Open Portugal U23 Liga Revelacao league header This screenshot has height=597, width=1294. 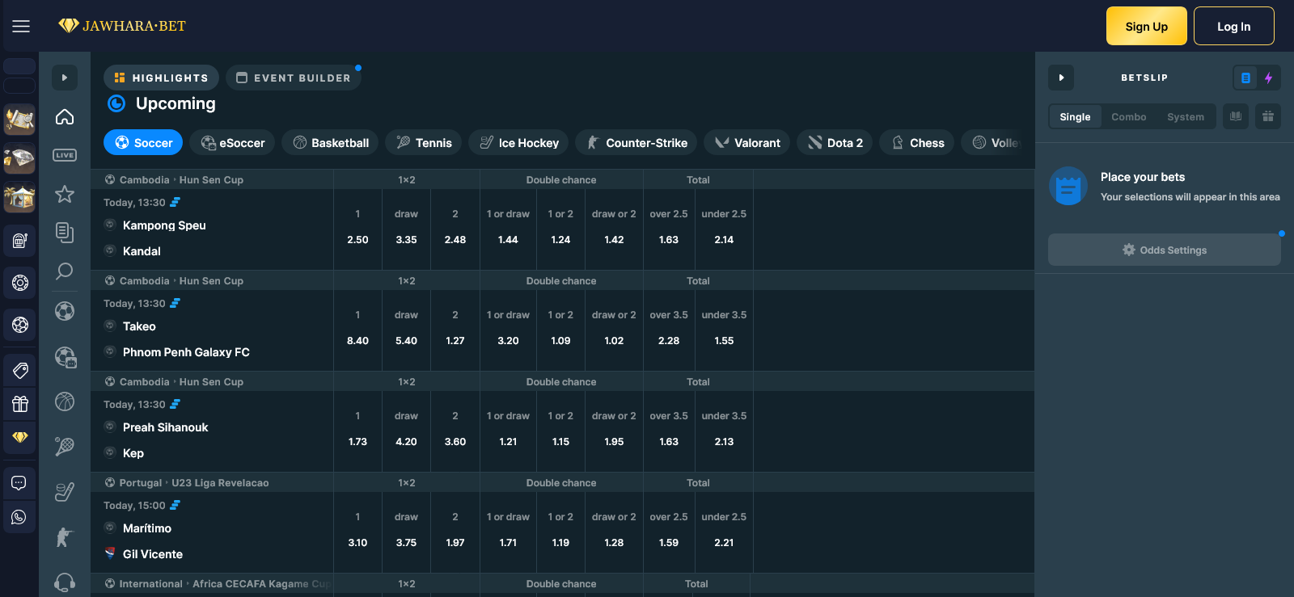pos(194,483)
